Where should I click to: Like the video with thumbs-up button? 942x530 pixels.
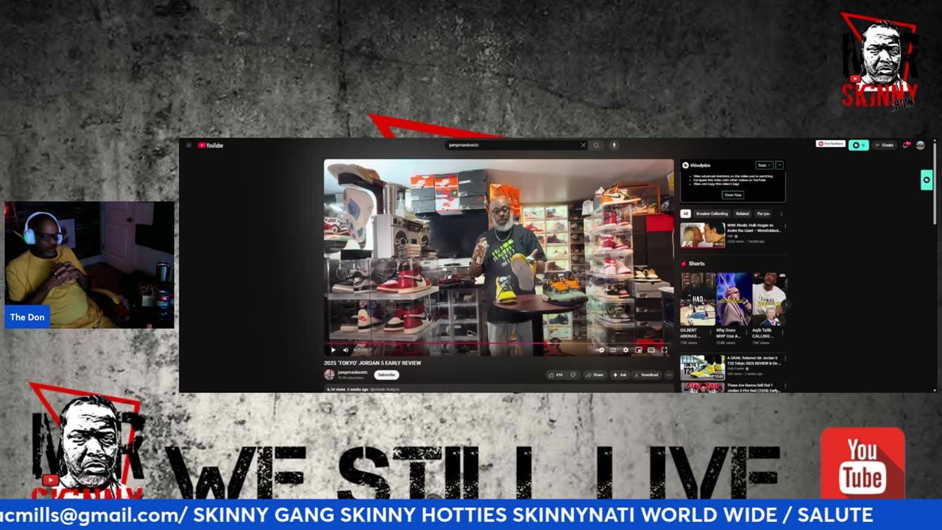[x=556, y=375]
